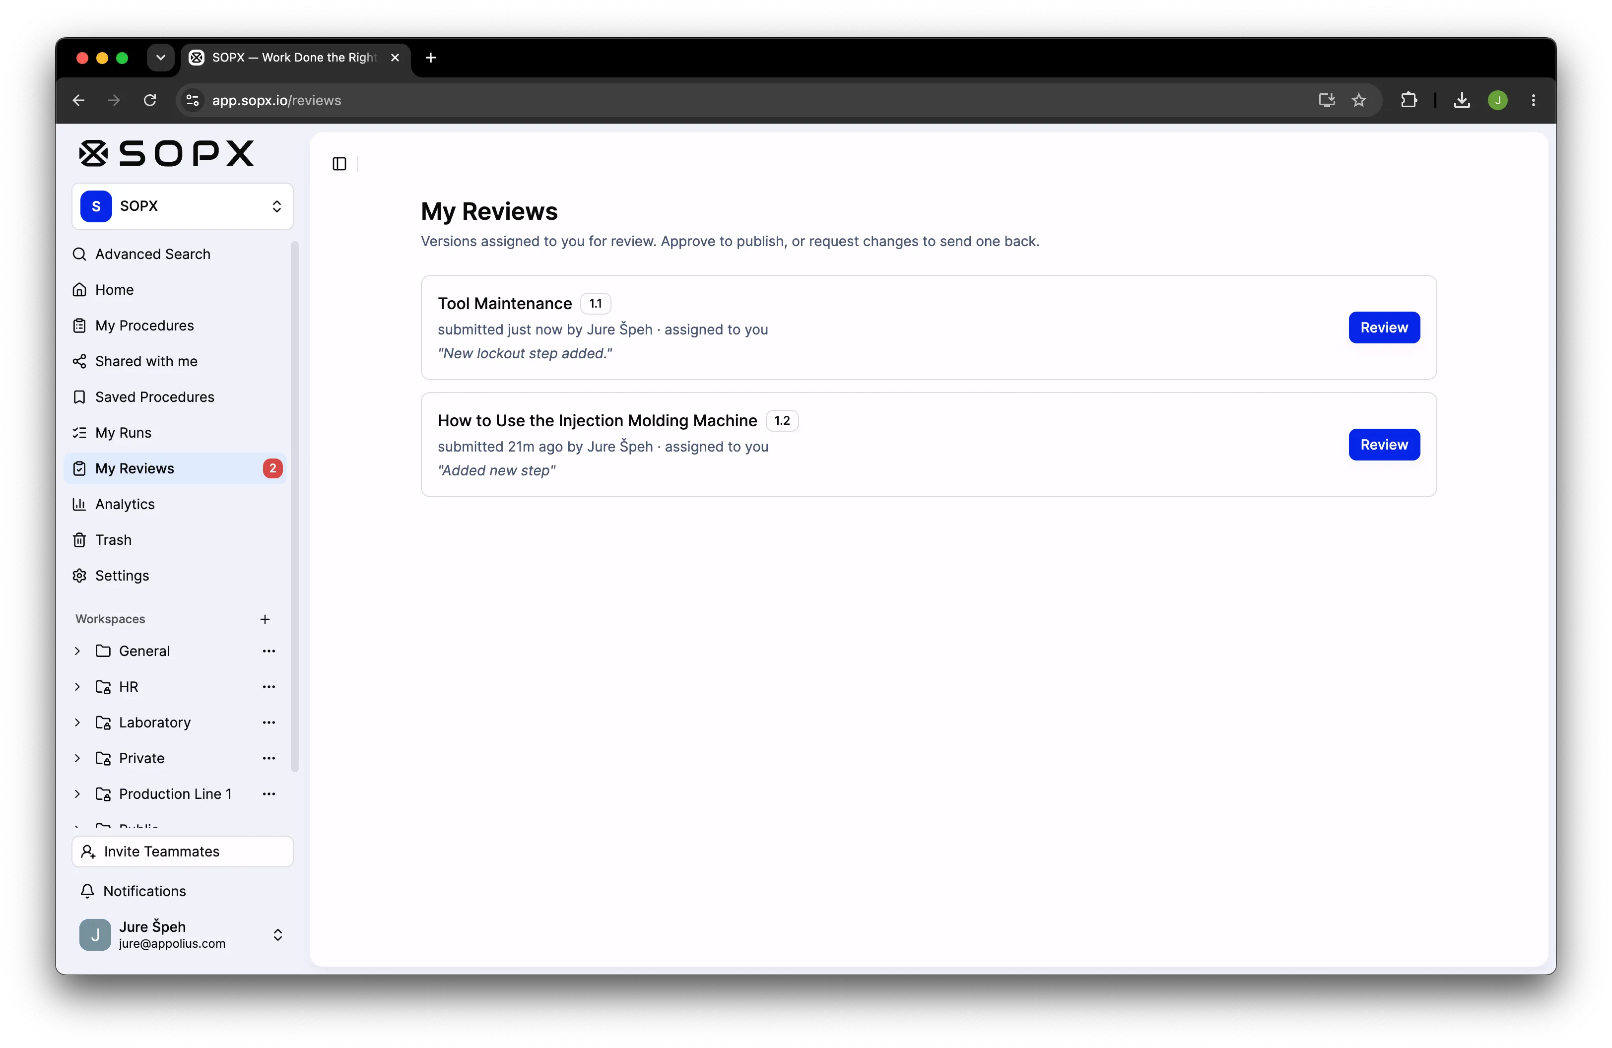
Task: Click "New lockout step added." comment
Action: point(525,353)
